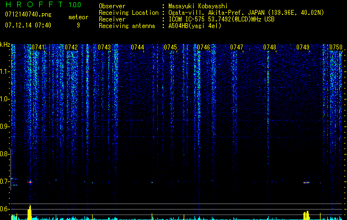Screen dimensions: 347x220
Task: Select observer name Masayuki Kobayashi
Action: pos(198,6)
